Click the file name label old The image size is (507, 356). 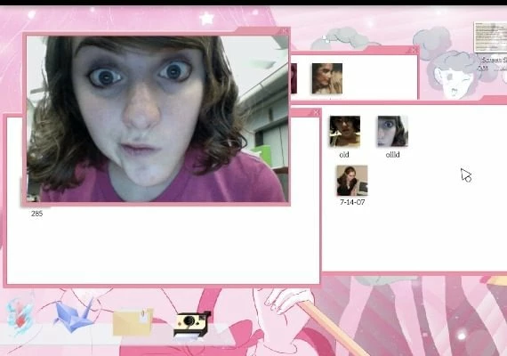tap(344, 155)
